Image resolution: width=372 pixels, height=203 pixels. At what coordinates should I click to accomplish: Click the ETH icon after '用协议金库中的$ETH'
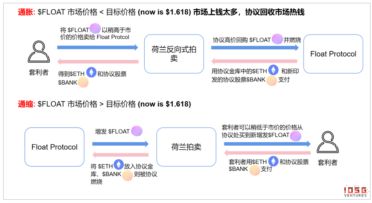(x=273, y=70)
